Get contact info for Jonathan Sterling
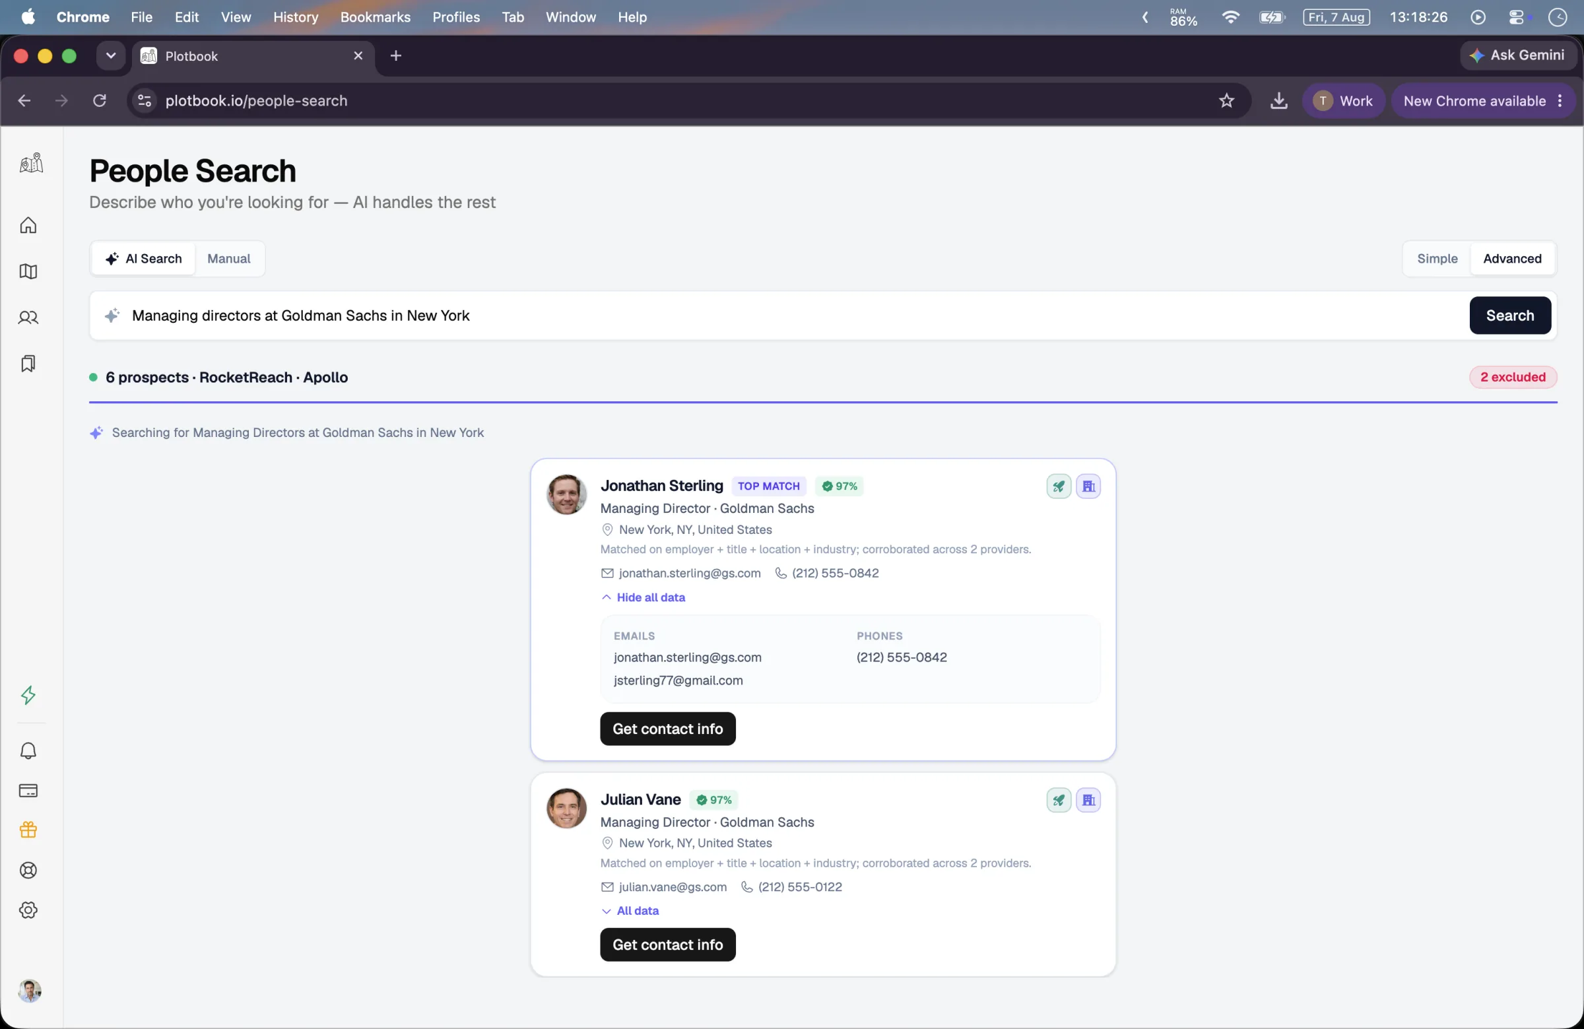 tap(667, 729)
